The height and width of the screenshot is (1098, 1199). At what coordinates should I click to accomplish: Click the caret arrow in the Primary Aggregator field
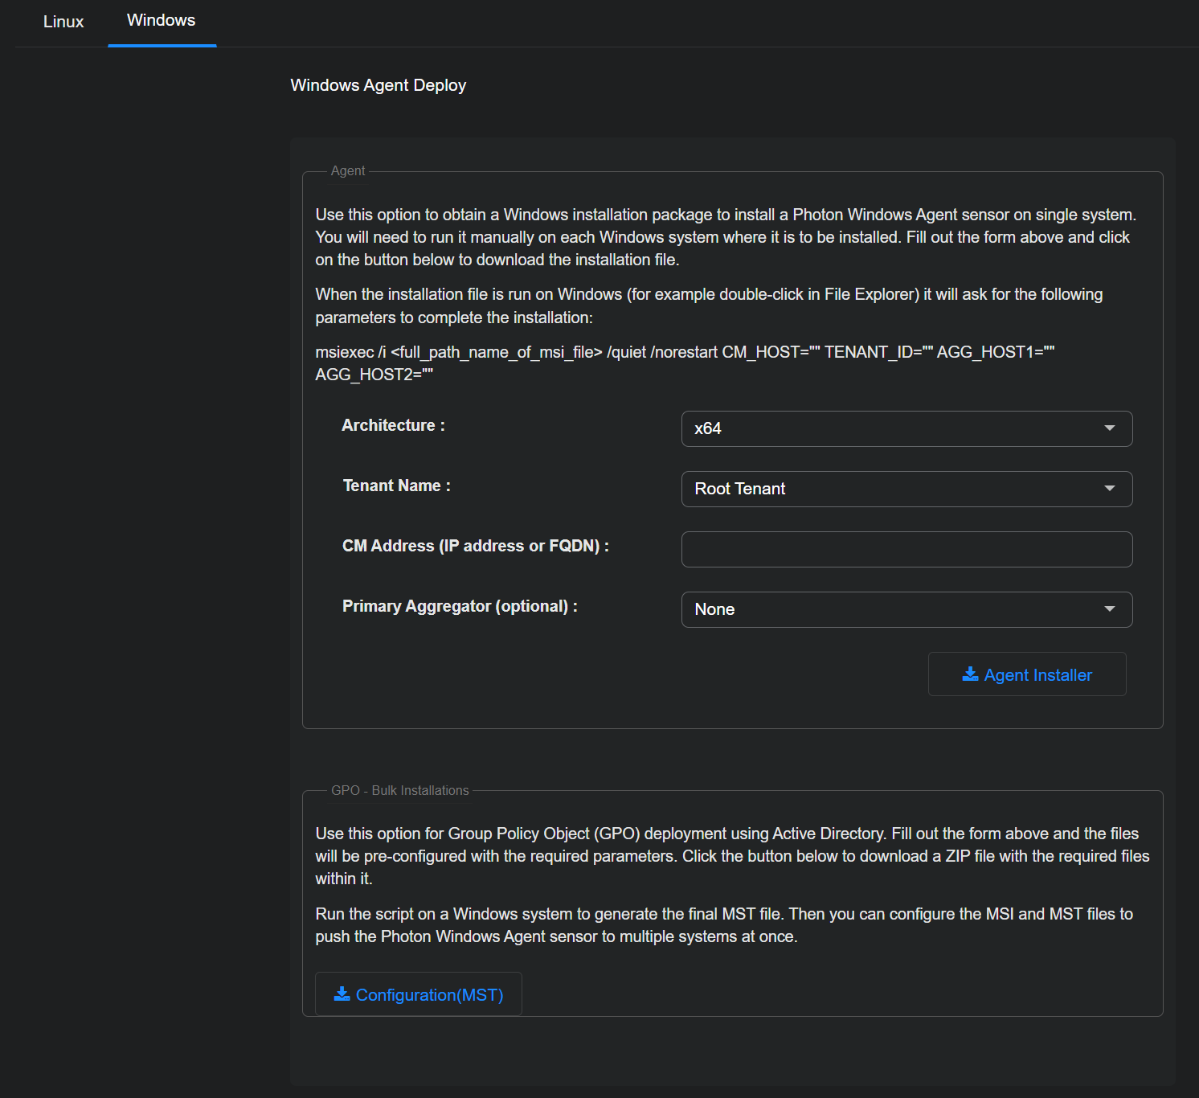[1109, 609]
